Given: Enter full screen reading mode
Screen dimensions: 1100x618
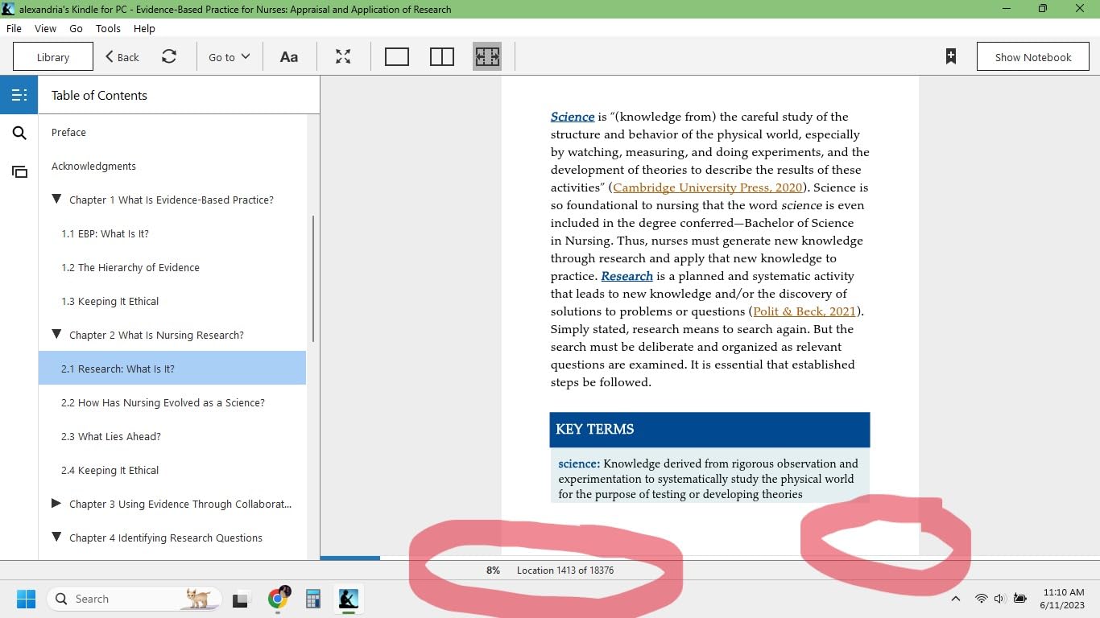Looking at the screenshot, I should coord(343,57).
